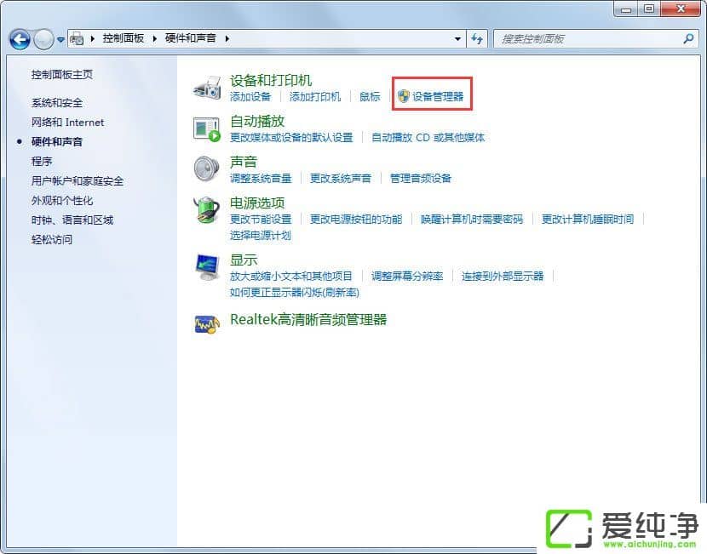
Task: Expand the 硬件和声音 breadcrumb arrow
Action: point(227,39)
